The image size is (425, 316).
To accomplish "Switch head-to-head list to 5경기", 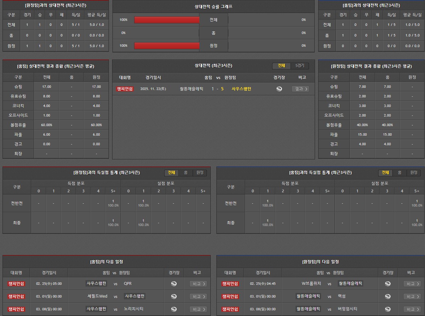I will coord(300,66).
